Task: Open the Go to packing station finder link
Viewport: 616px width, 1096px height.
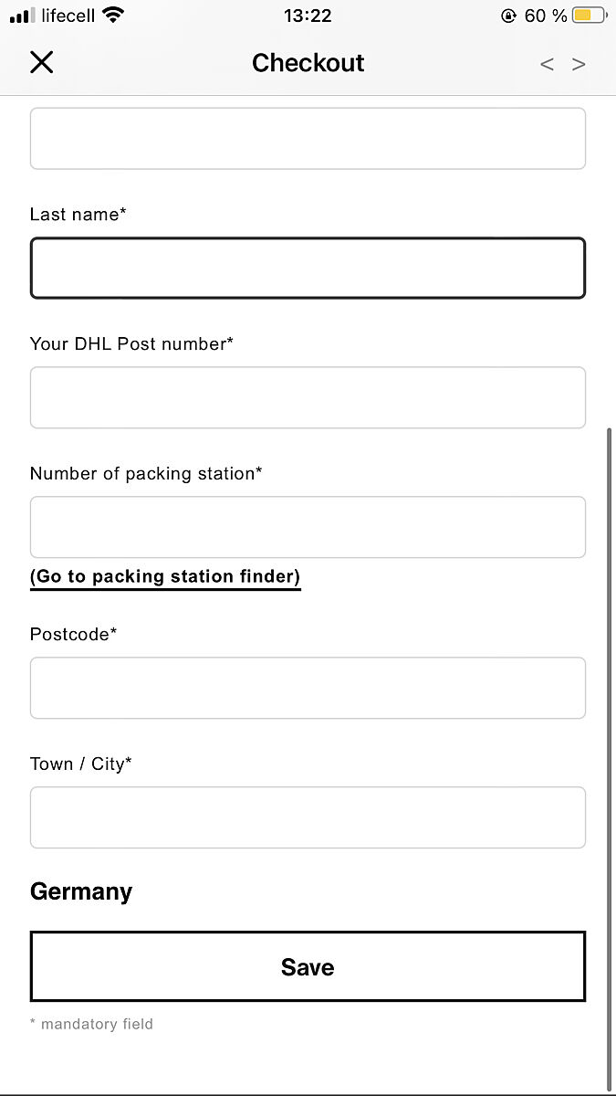Action: (165, 576)
